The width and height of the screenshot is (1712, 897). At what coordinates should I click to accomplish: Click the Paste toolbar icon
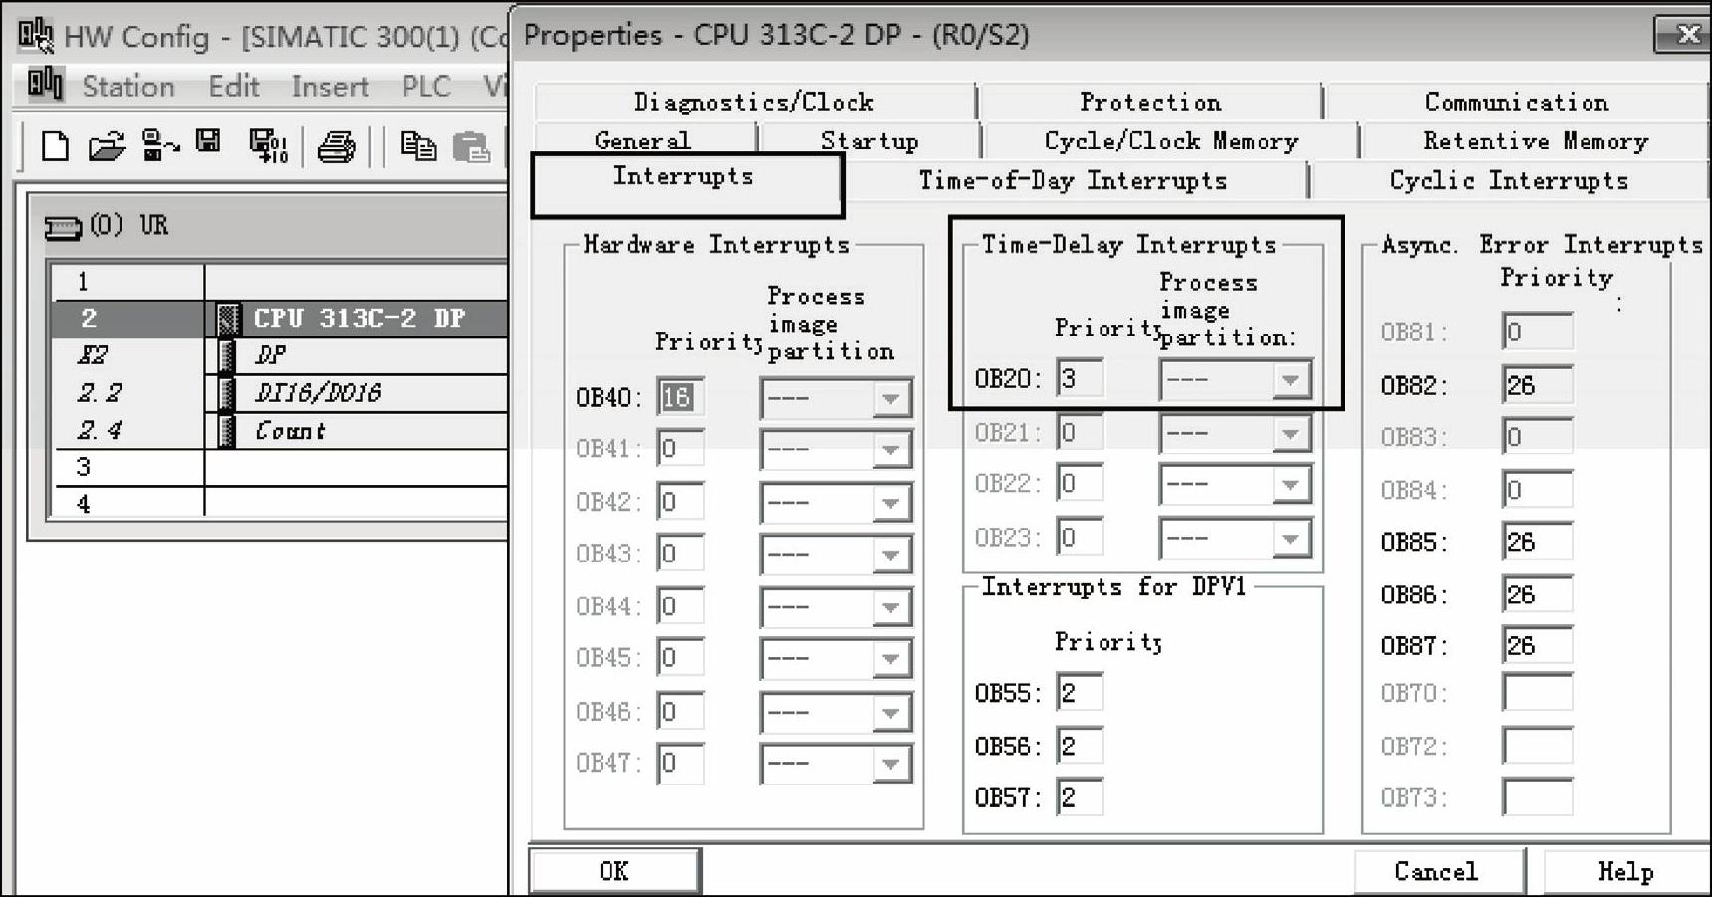(x=471, y=147)
